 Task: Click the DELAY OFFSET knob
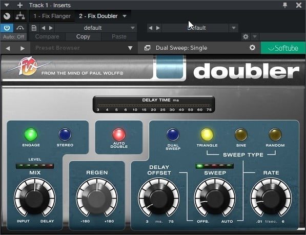(x=159, y=198)
